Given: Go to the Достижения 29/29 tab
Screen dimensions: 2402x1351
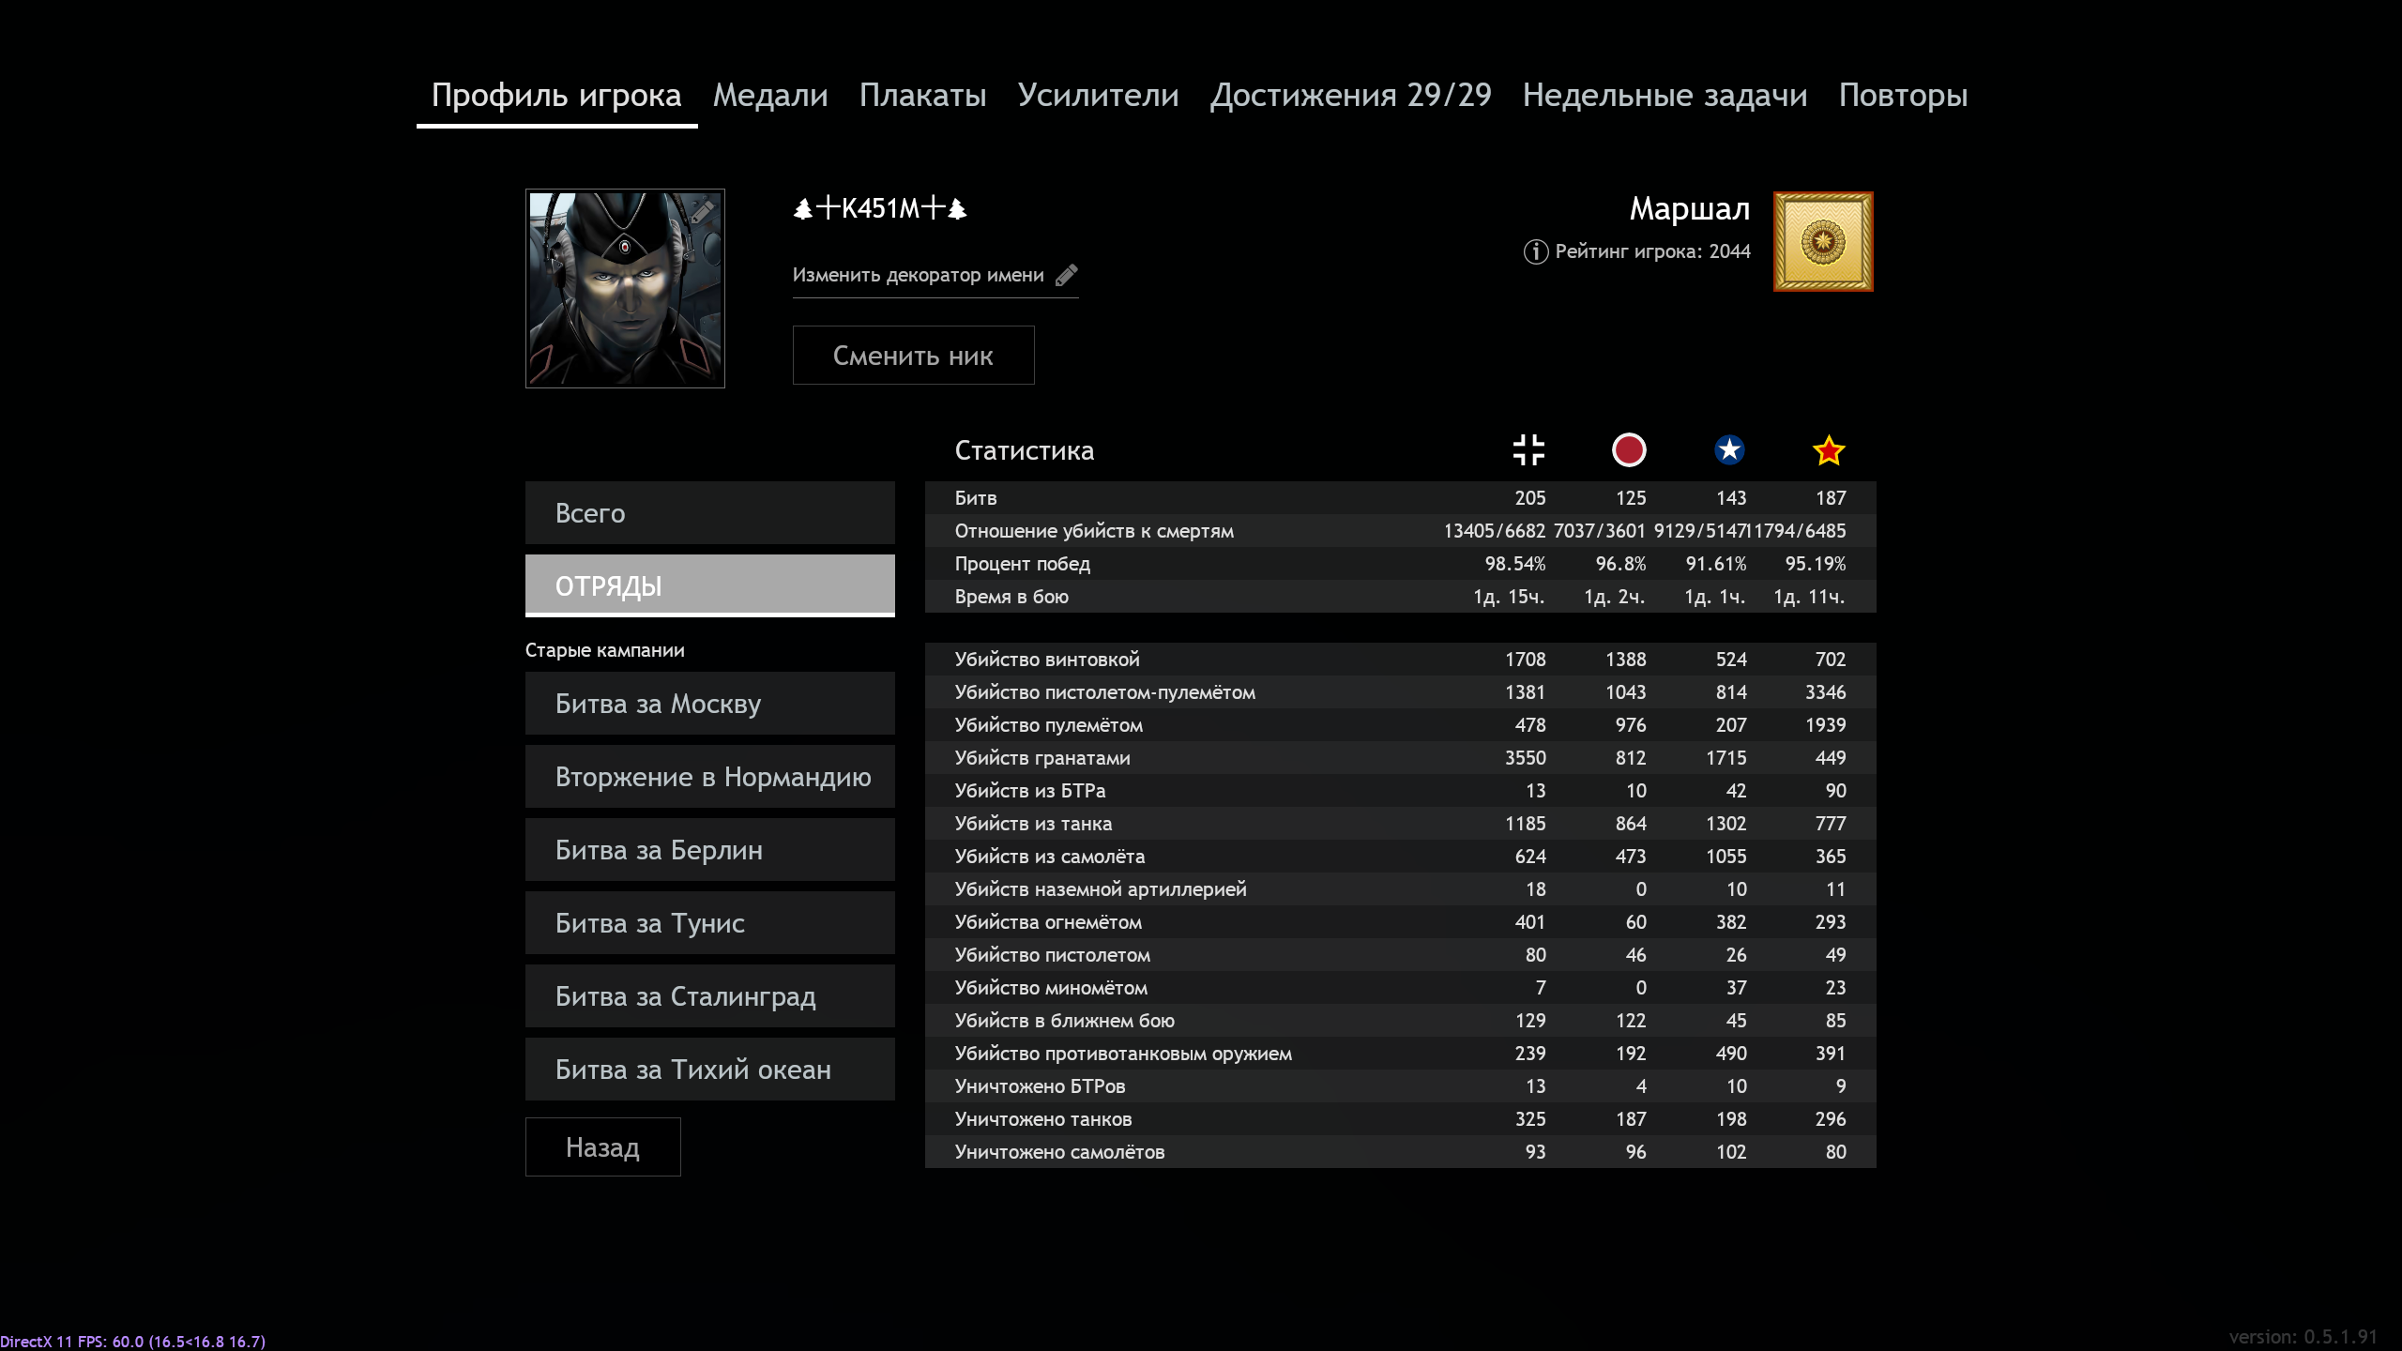Looking at the screenshot, I should tap(1350, 95).
